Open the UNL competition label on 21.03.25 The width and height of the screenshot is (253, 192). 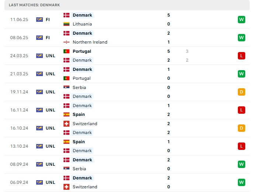tap(50, 74)
